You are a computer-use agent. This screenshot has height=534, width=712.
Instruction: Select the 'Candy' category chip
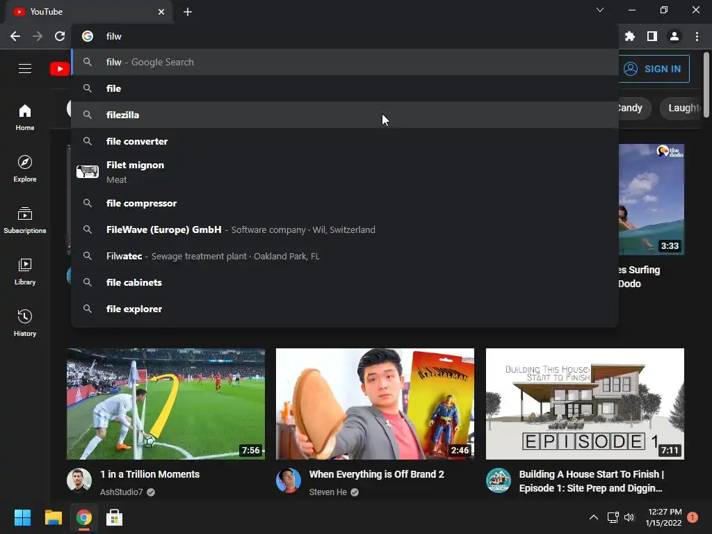coord(634,108)
